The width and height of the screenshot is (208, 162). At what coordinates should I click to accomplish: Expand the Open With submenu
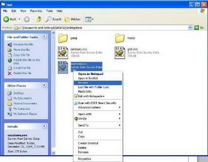click(98, 114)
